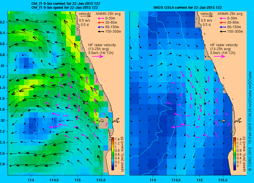Click latitude label -32 on left axis
The width and height of the screenshot is (254, 183).
coord(3,120)
